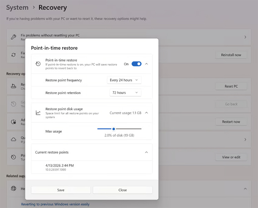Click the Recovery breadcrumb title
Screen dimensions: 258x208
click(x=53, y=8)
